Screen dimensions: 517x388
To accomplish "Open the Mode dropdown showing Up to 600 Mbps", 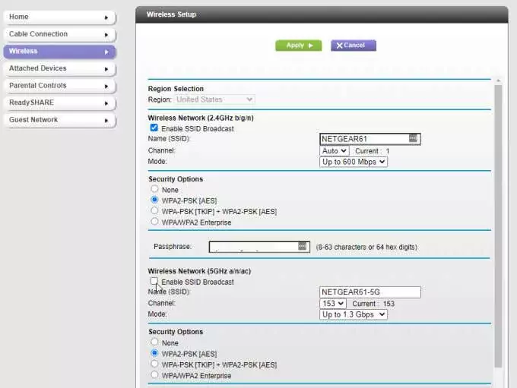I will [354, 162].
